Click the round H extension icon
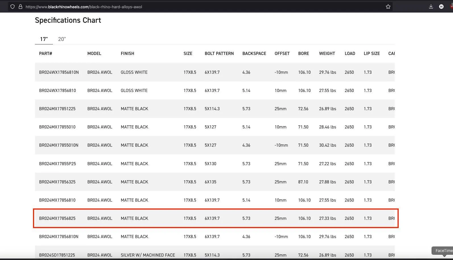Screen dimensions: 453x260 coord(441,7)
